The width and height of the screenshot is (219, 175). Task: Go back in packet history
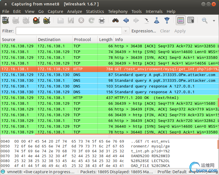(126, 20)
